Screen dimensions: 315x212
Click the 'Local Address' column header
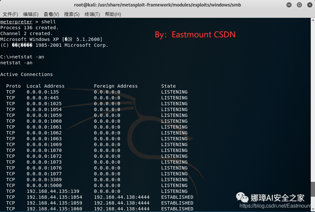pyautogui.click(x=46, y=86)
